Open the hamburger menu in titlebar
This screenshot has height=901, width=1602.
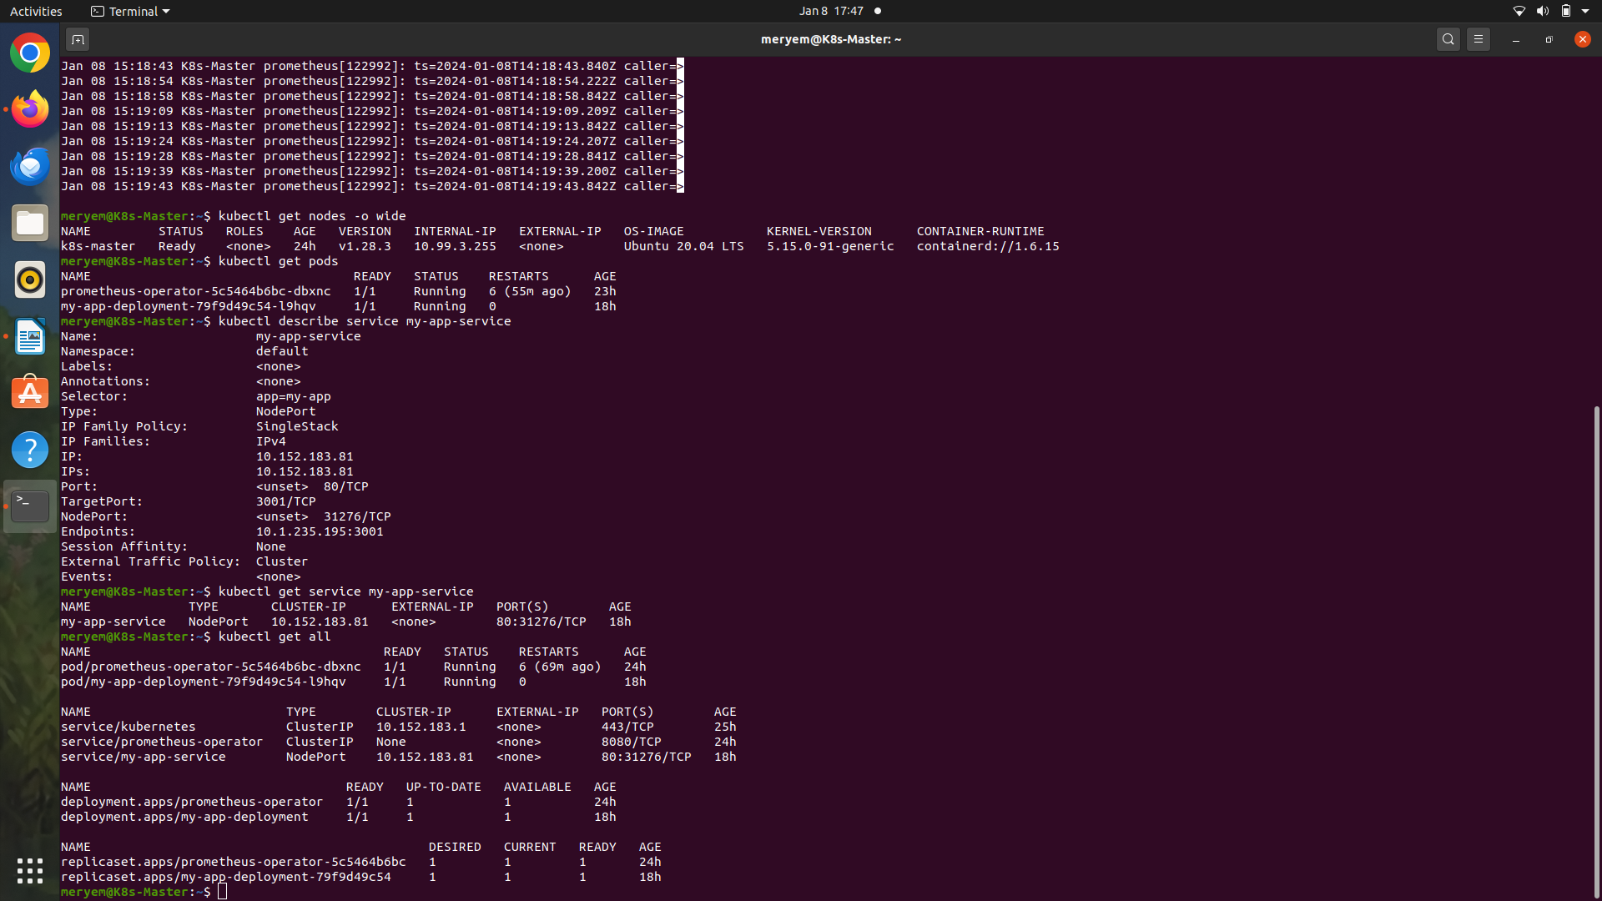point(1479,39)
